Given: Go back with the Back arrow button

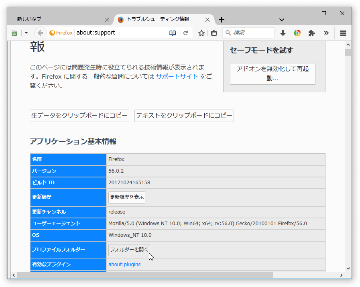Looking at the screenshot, I should 41,33.
